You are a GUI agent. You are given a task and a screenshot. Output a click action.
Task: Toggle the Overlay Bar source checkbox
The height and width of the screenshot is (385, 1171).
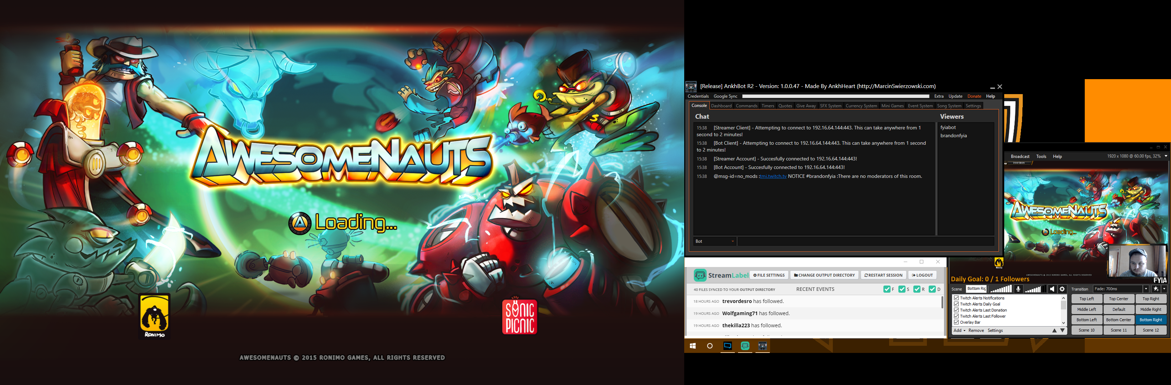click(956, 322)
